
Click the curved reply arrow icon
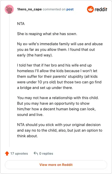pos(36,153)
